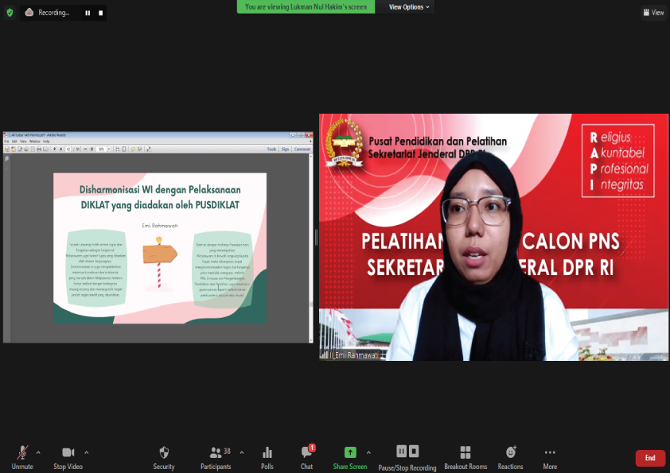Click the red End button
The width and height of the screenshot is (670, 473).
tap(650, 458)
